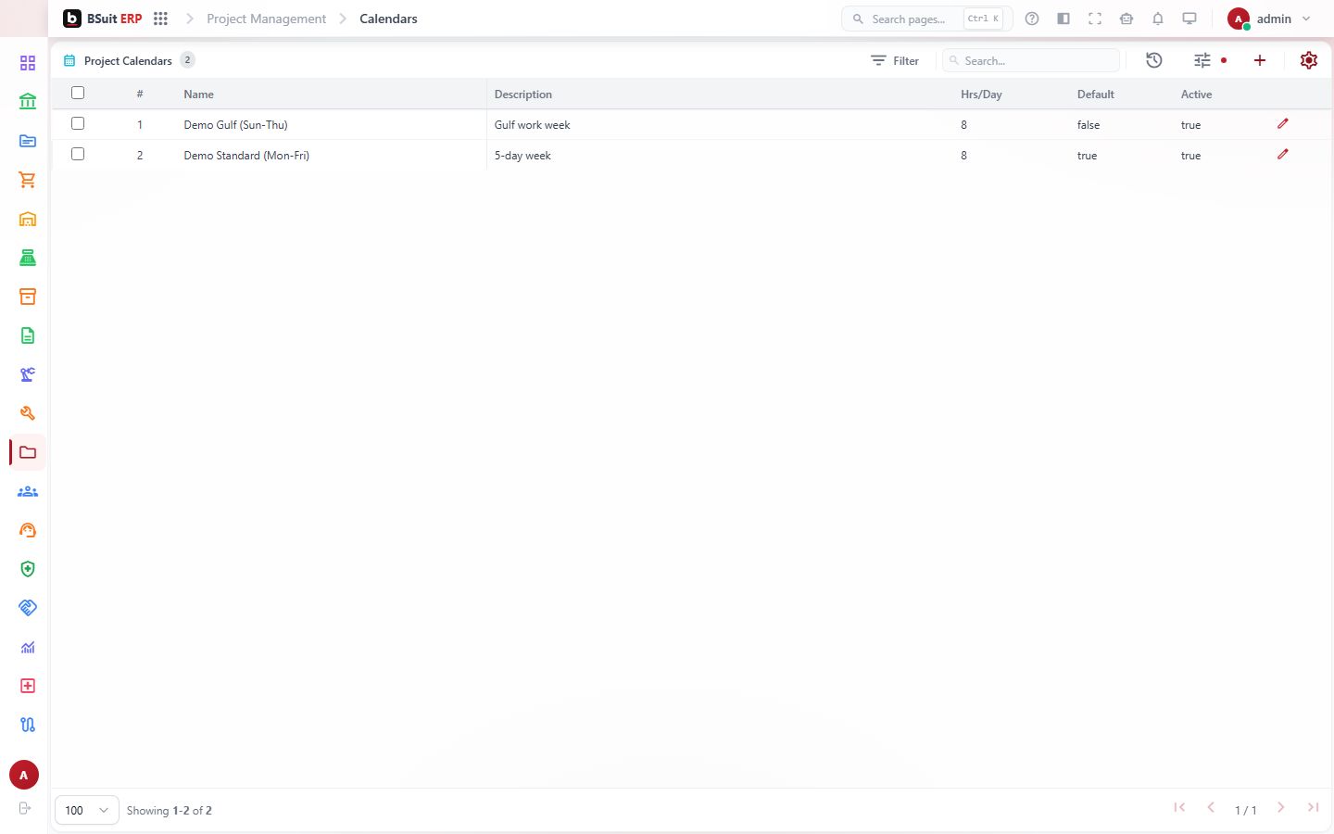Sort by the Description column header

click(x=523, y=95)
